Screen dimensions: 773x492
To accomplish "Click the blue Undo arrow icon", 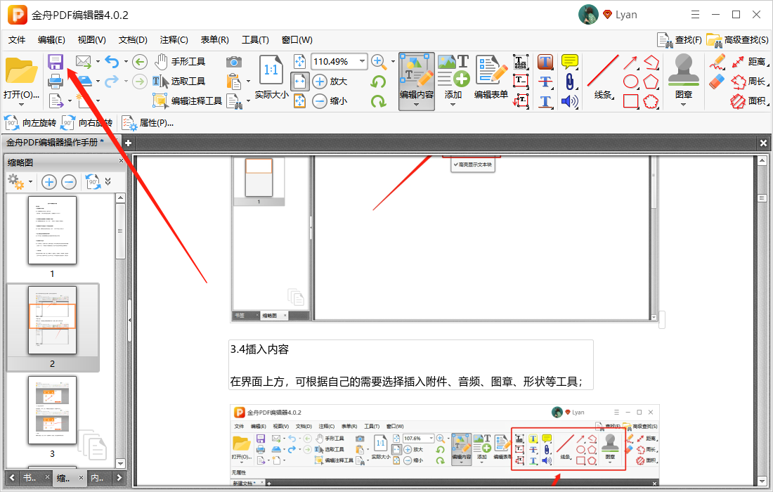I will [112, 62].
